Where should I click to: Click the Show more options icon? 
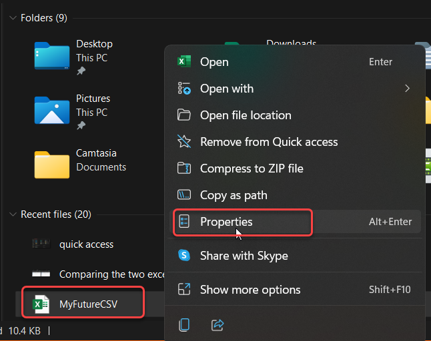coord(184,290)
